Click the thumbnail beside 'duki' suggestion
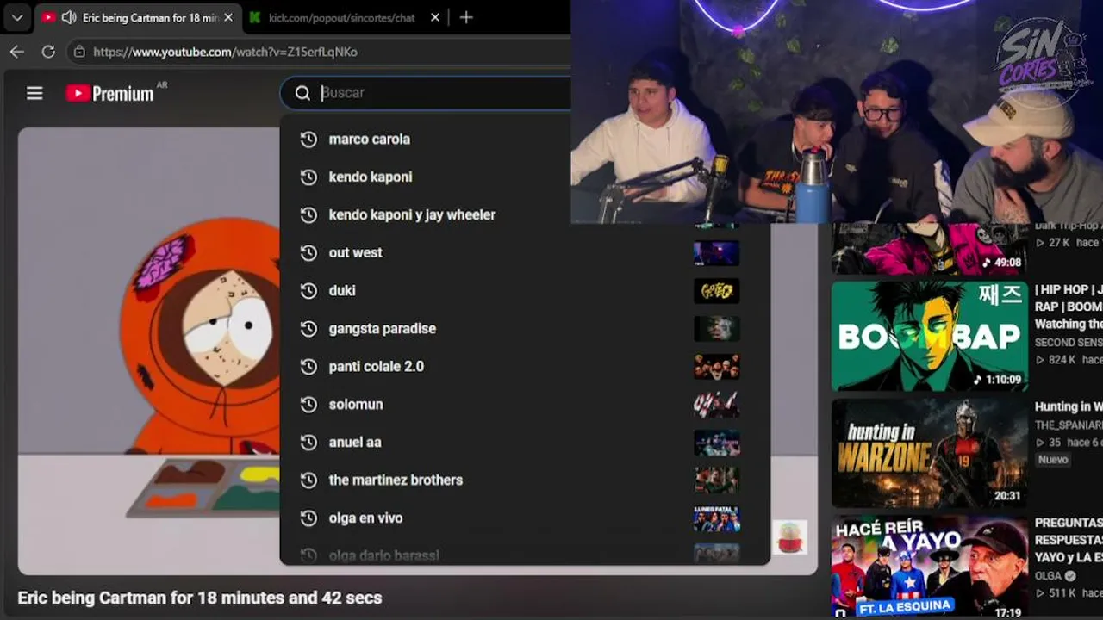This screenshot has height=620, width=1103. pos(717,291)
